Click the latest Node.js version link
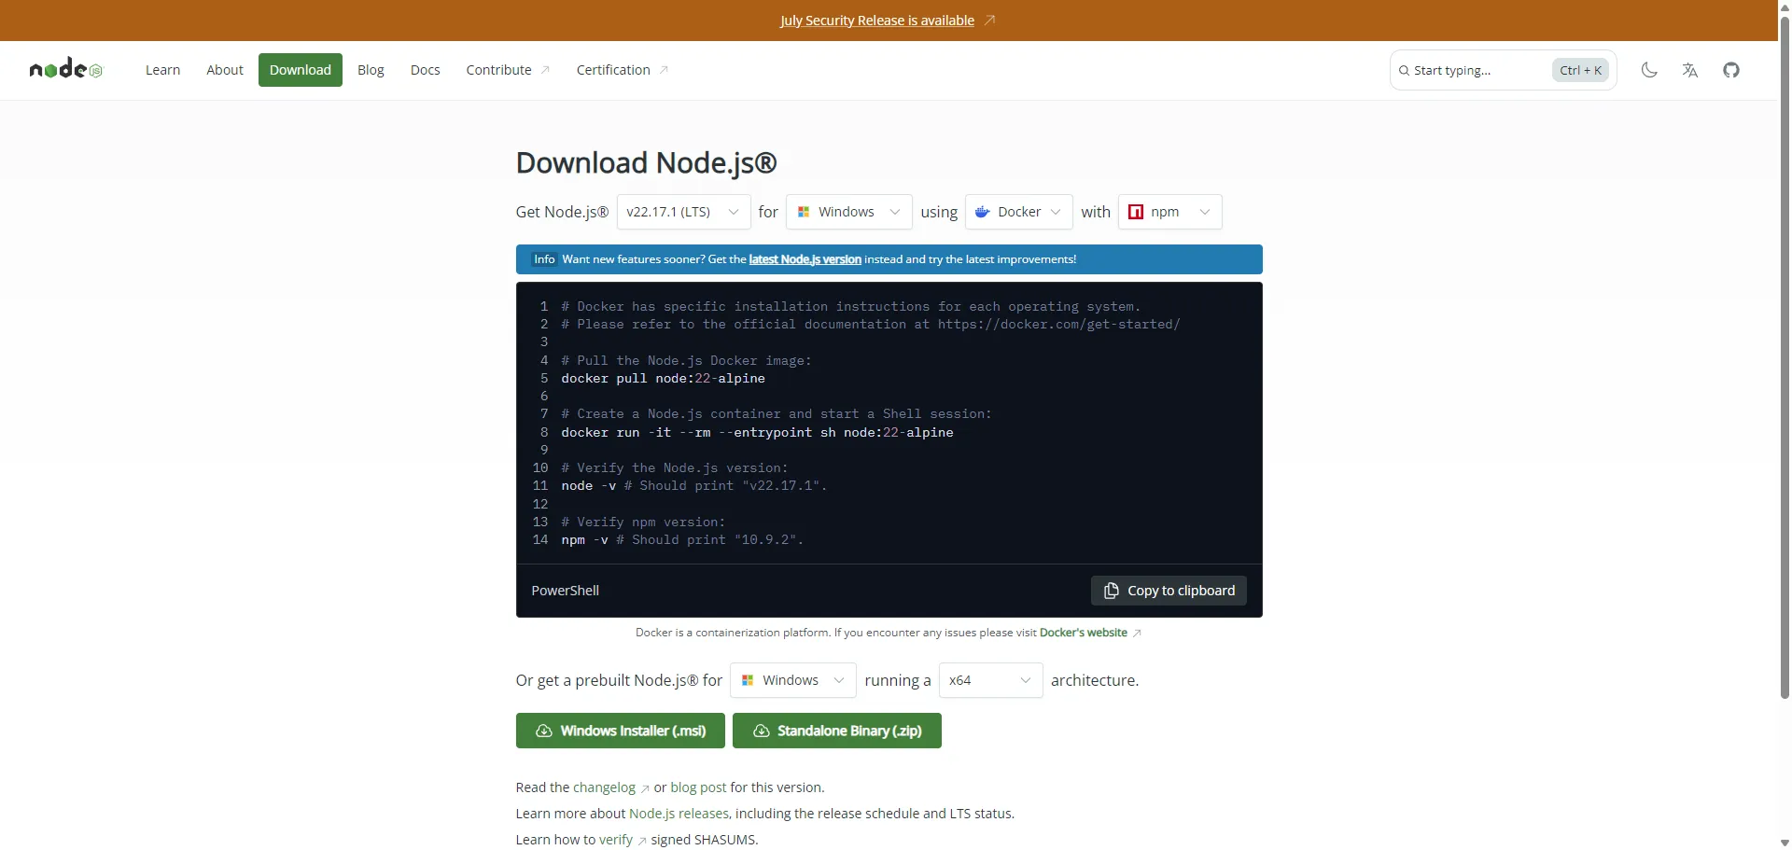 coord(804,258)
